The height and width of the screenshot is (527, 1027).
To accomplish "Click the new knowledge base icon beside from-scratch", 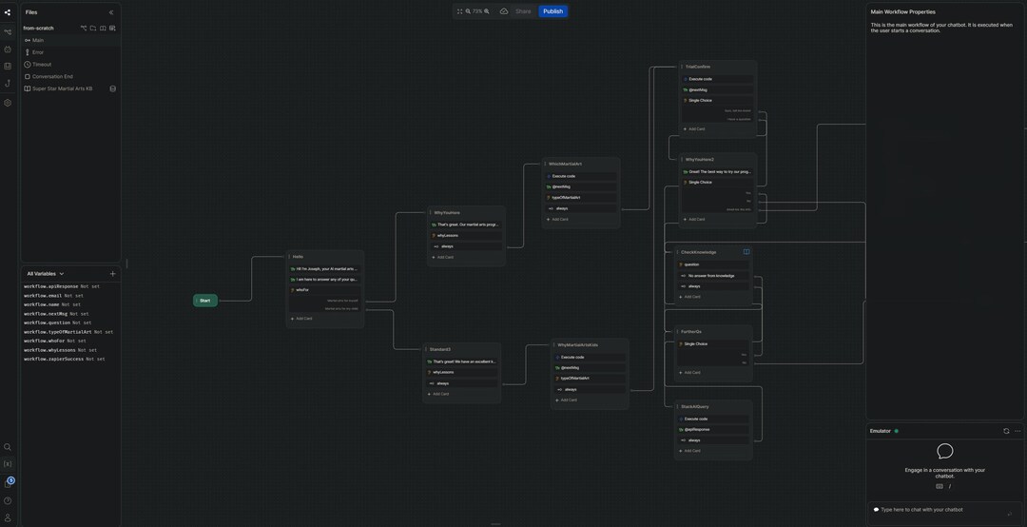I will (103, 29).
